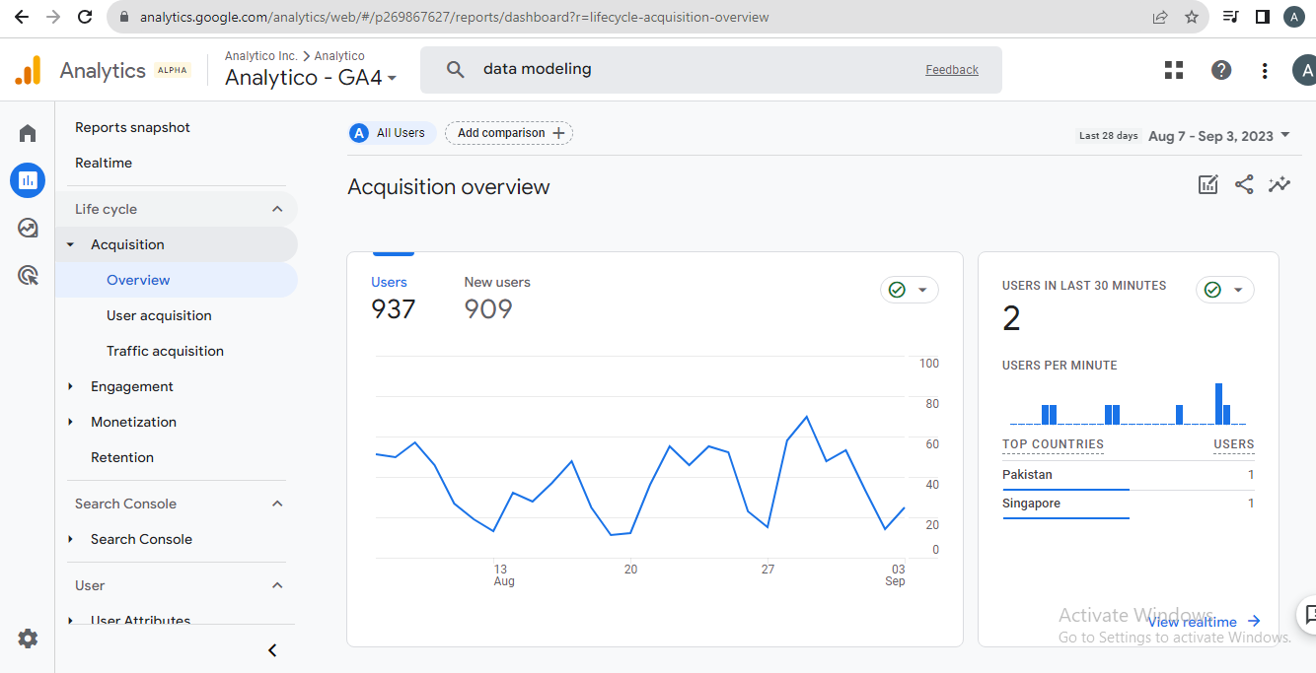This screenshot has width=1316, height=673.
Task: Click the Add comparison button
Action: pyautogui.click(x=509, y=133)
